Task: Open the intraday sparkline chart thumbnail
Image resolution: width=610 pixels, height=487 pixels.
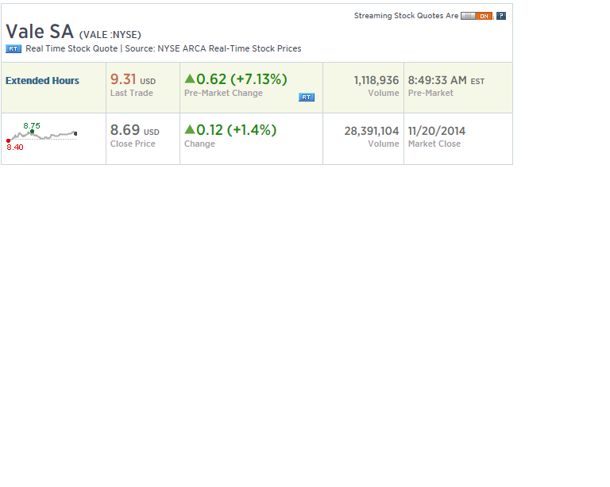Action: click(41, 135)
